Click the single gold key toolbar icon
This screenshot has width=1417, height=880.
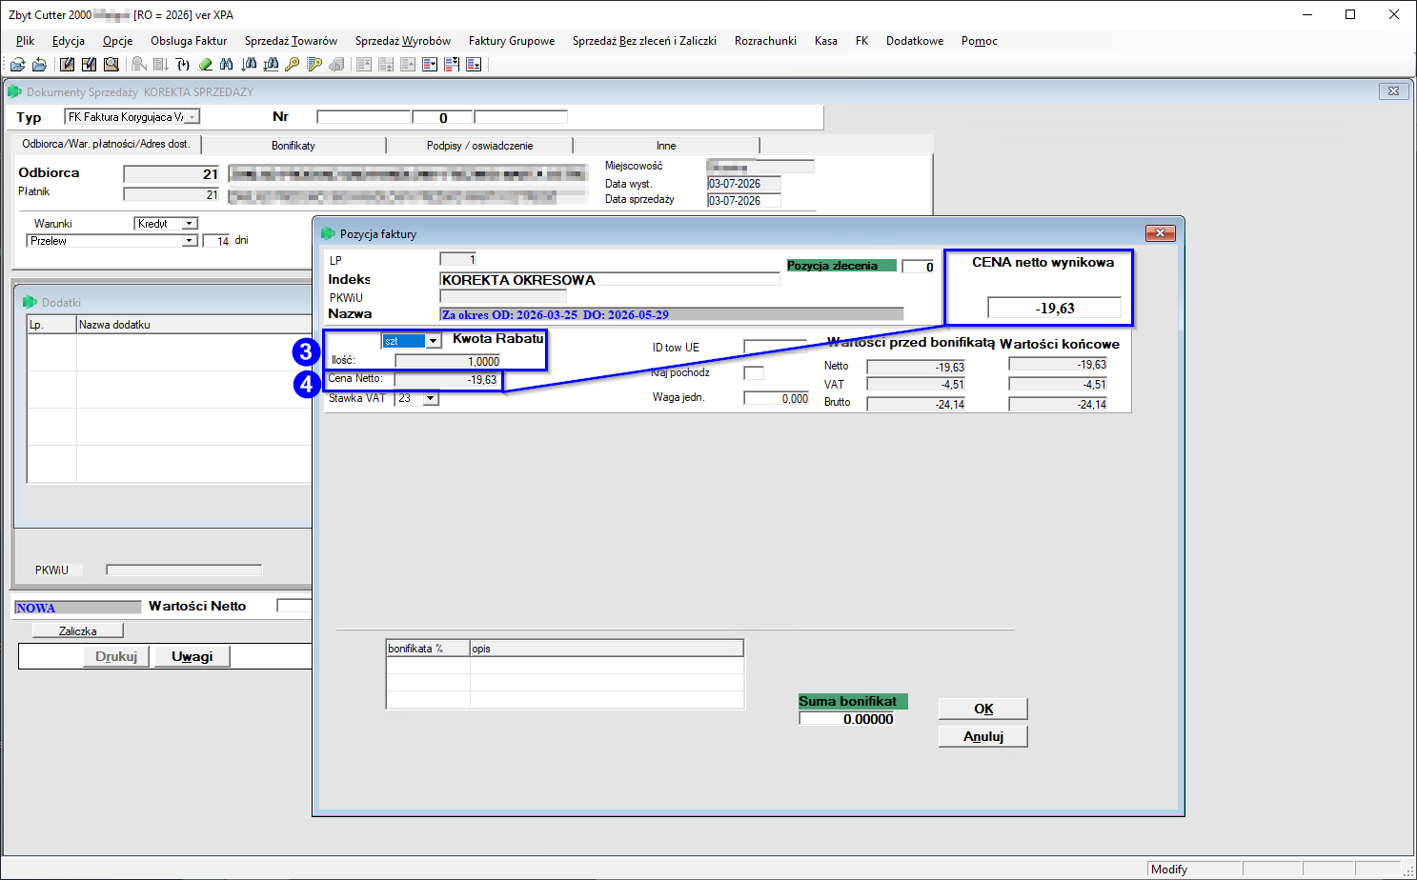point(292,65)
